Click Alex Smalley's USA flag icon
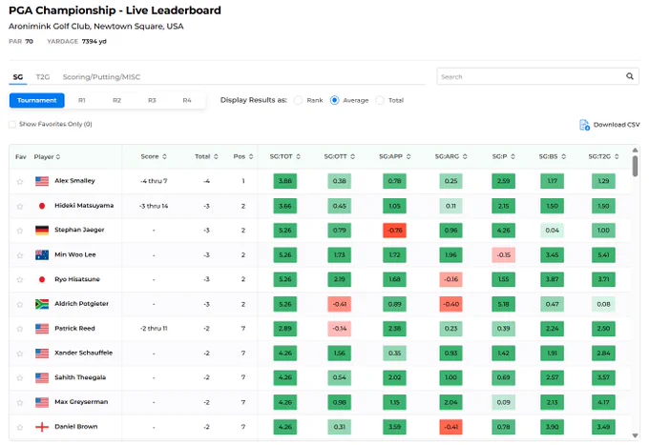Viewport: 649px width, 445px height. [42, 181]
